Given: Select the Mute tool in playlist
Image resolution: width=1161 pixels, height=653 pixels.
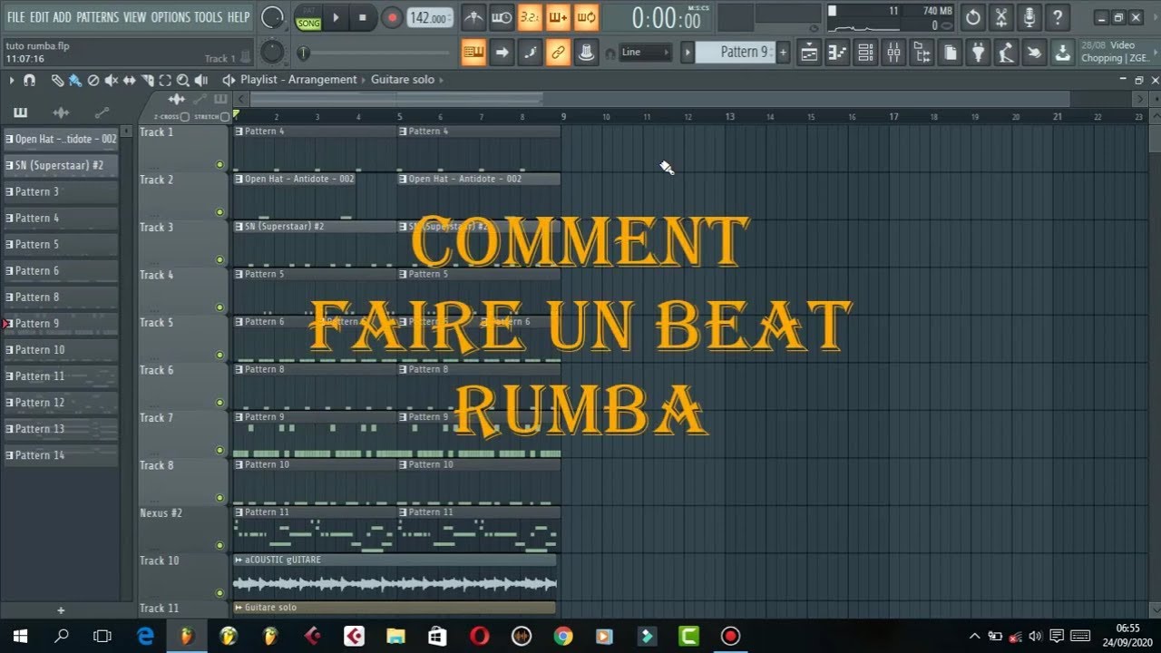Looking at the screenshot, I should pos(111,80).
